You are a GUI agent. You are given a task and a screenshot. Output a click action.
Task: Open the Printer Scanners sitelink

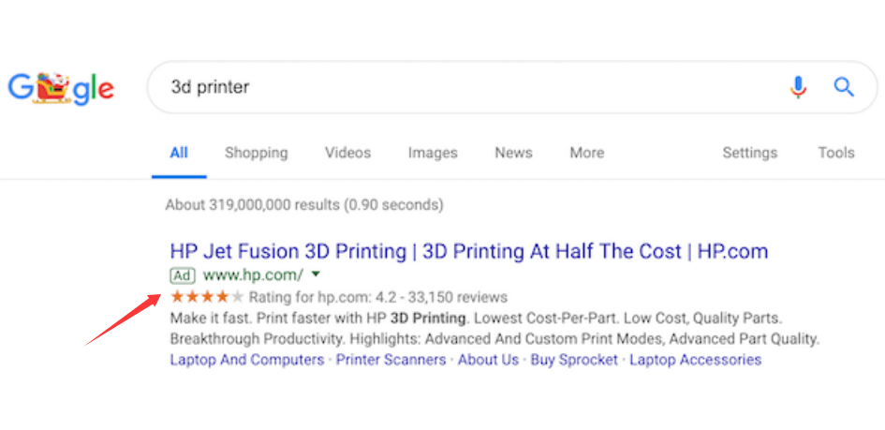(x=391, y=360)
